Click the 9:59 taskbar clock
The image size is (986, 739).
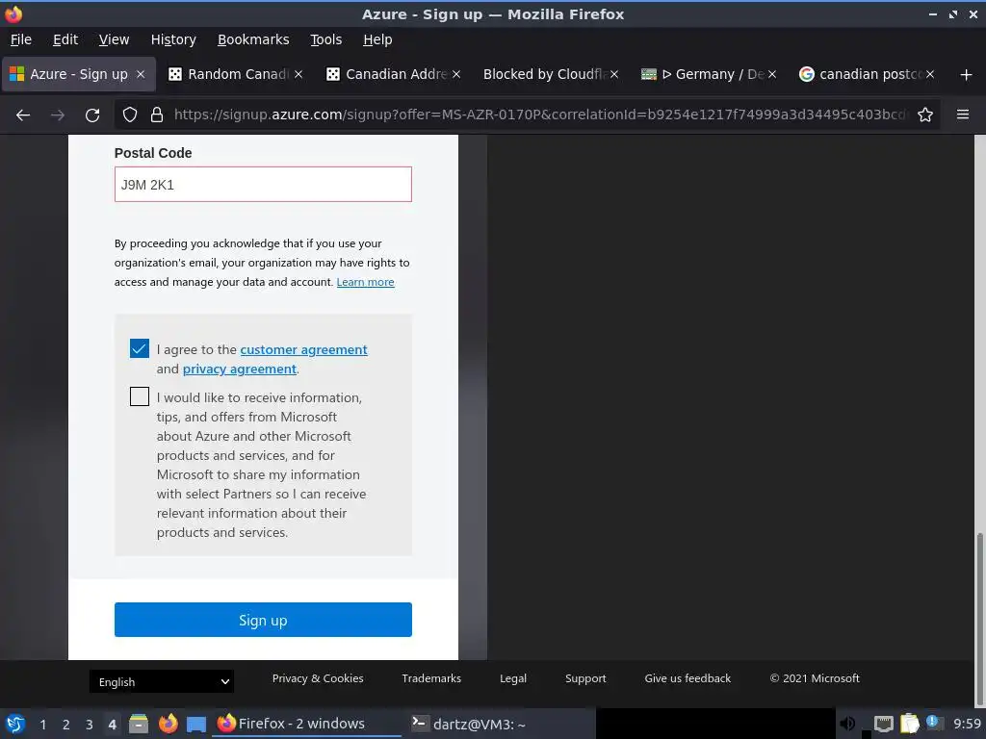pos(967,724)
